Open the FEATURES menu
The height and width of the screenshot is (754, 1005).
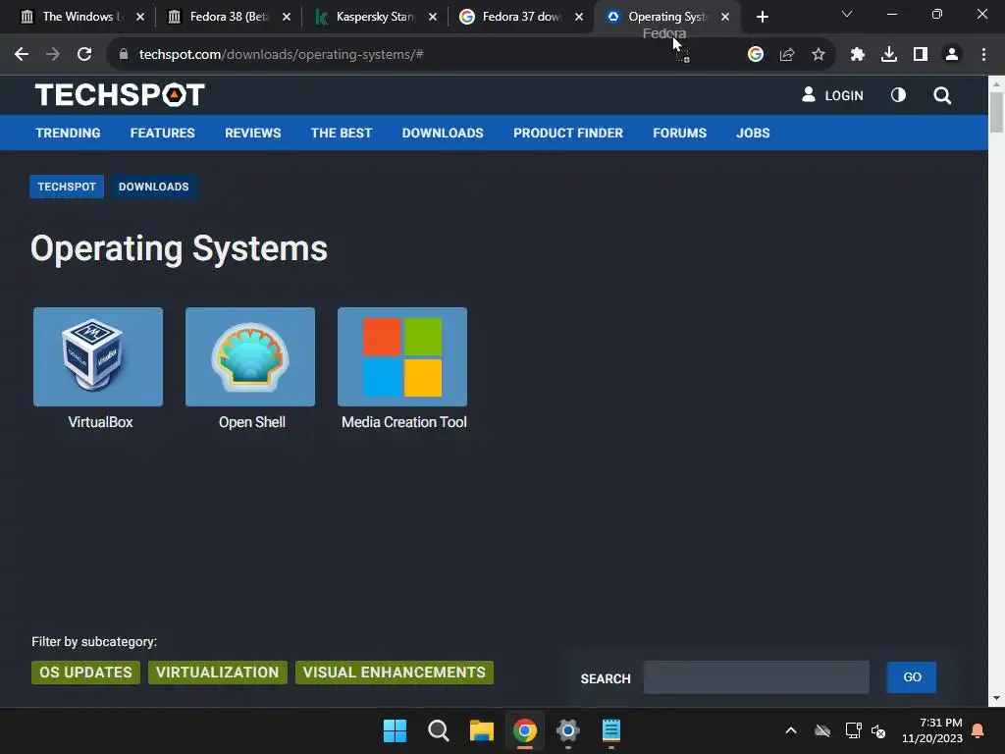click(x=162, y=133)
